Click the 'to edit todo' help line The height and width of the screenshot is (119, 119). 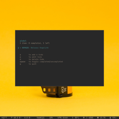(x=35, y=57)
